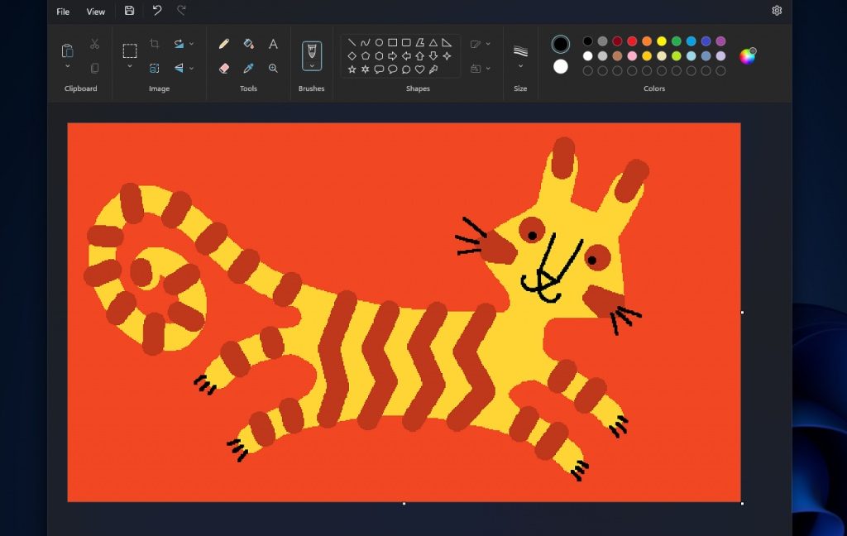Choose the Text tool
The image size is (847, 536).
pos(273,44)
